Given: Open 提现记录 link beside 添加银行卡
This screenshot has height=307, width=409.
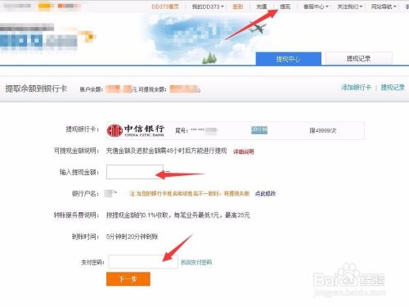Looking at the screenshot, I should pyautogui.click(x=393, y=88).
